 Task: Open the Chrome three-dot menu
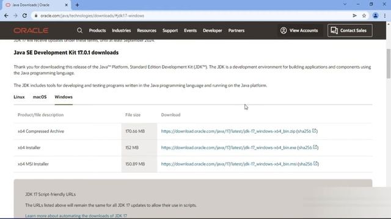coord(385,16)
